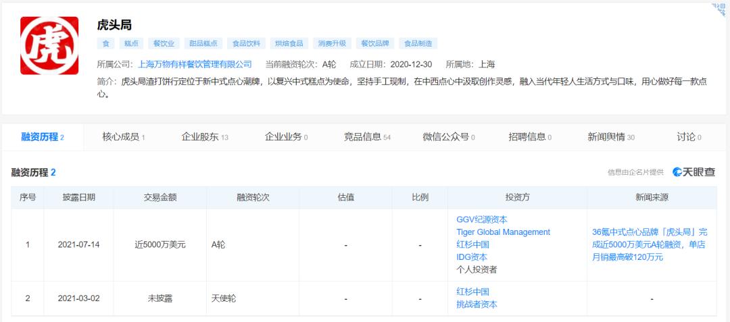The height and width of the screenshot is (322, 730).
Task: Click the 比例 column header
Action: (x=420, y=198)
